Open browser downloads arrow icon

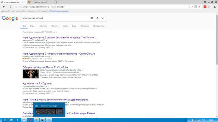[215, 7]
